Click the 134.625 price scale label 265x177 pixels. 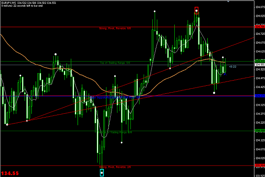pyautogui.click(x=260, y=51)
